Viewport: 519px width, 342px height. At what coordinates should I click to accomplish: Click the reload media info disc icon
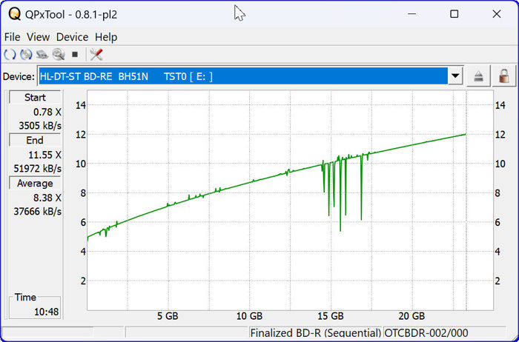pos(26,55)
